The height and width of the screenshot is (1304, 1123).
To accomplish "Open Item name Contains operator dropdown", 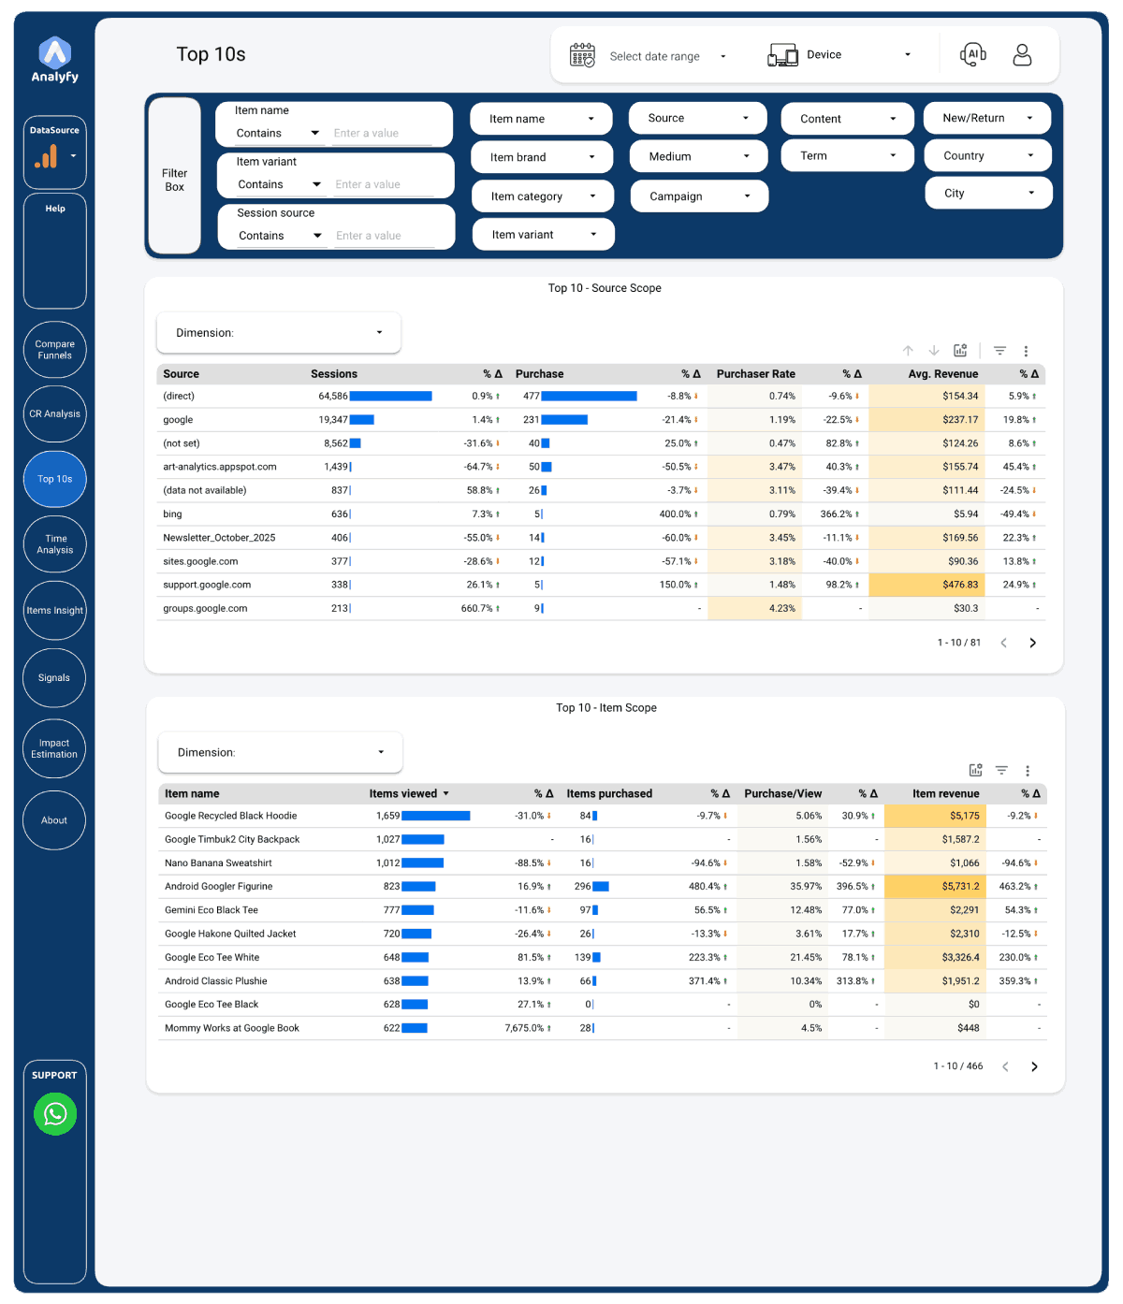I will pos(278,133).
